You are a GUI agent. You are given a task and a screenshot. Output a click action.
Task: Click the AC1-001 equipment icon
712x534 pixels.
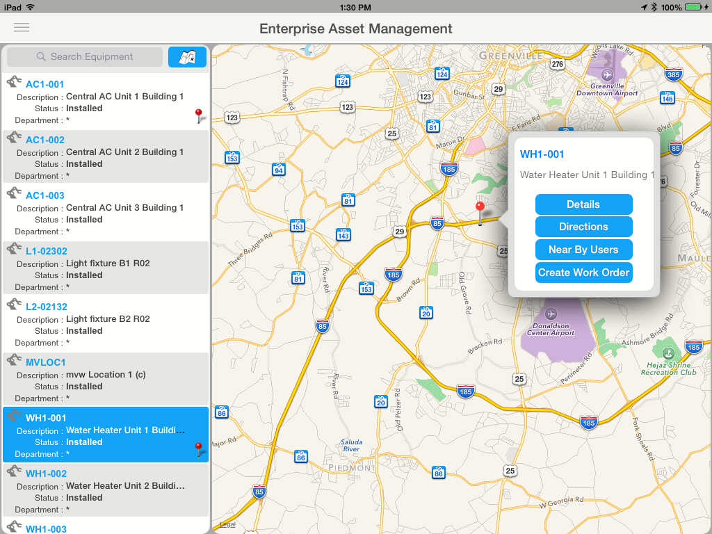pyautogui.click(x=14, y=82)
